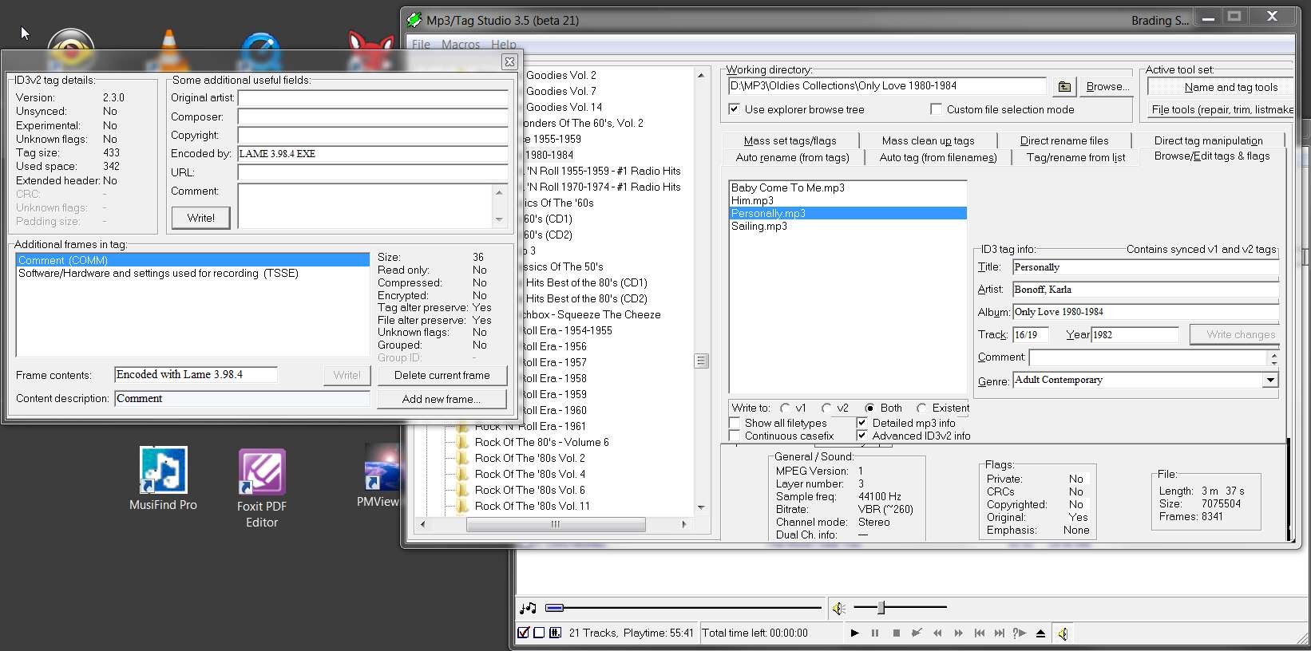This screenshot has height=651, width=1311.
Task: Select the v1 write-to radio button
Action: coord(786,408)
